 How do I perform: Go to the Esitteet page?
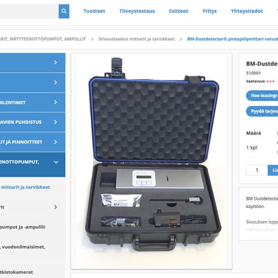178,11
